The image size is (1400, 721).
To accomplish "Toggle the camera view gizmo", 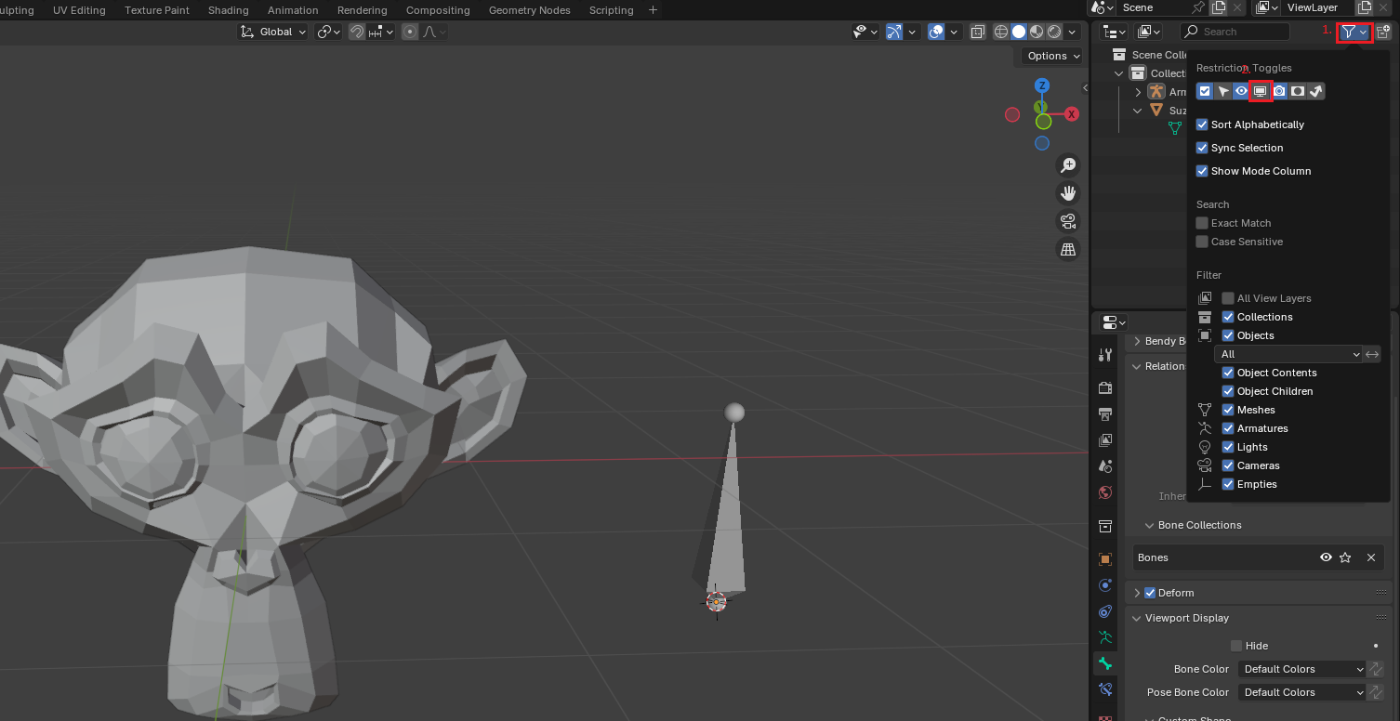I will [x=1068, y=221].
